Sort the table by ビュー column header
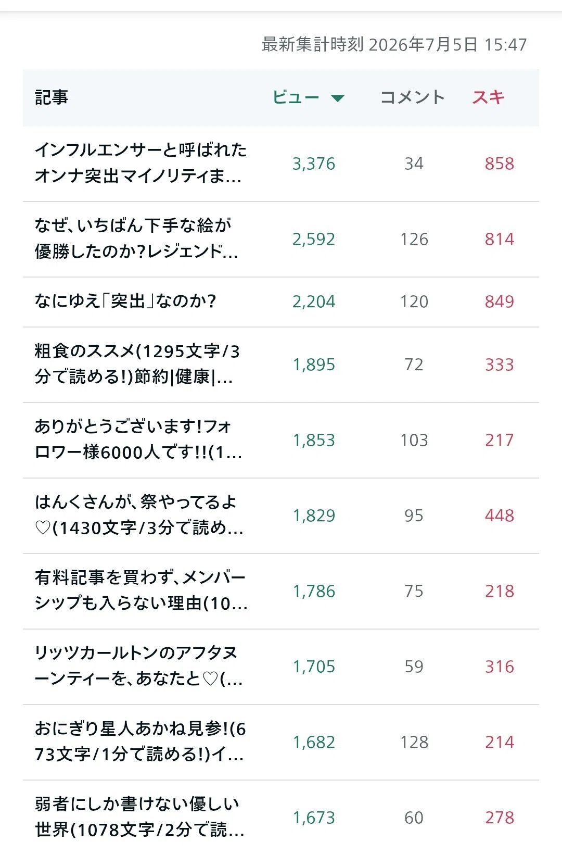 (296, 97)
